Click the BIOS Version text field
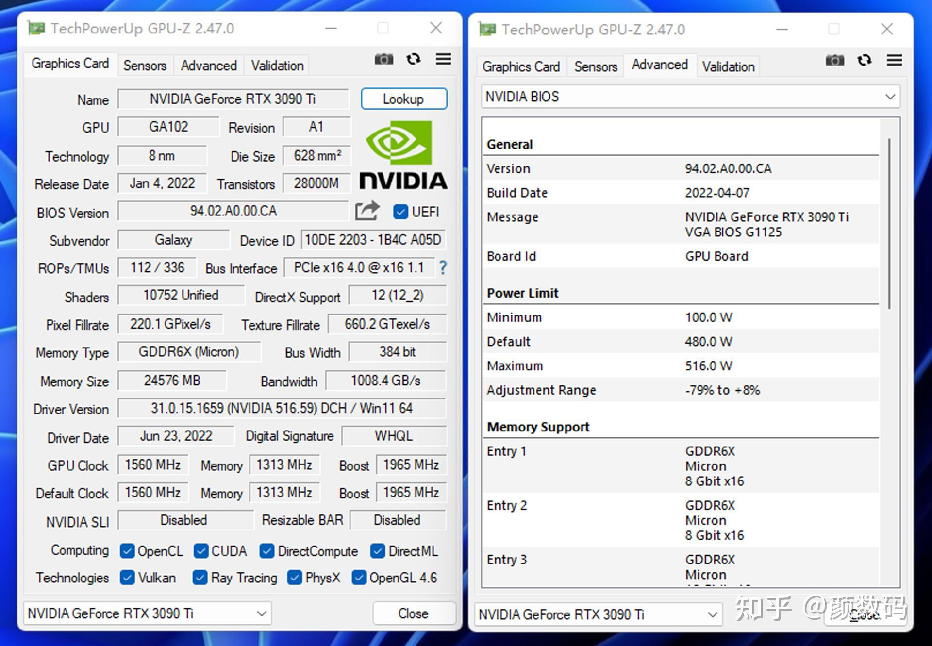The image size is (932, 646). click(233, 211)
